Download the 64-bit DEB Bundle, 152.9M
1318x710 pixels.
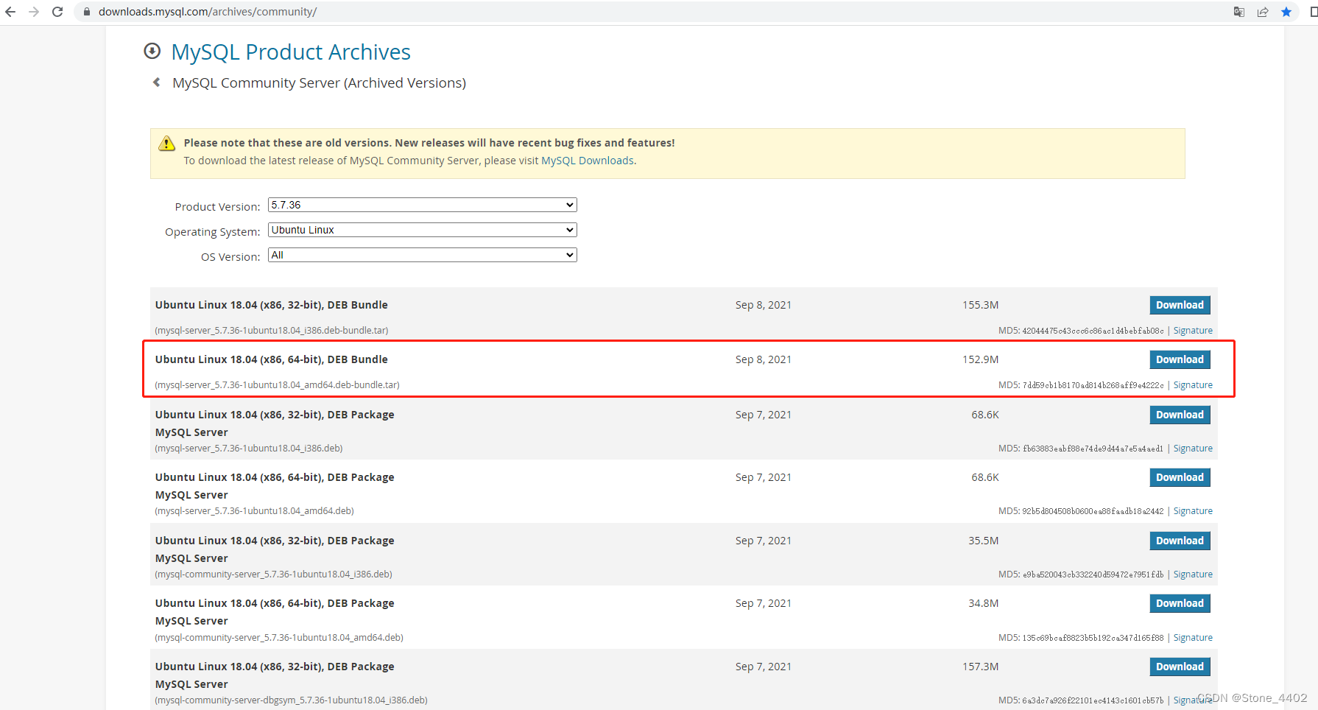coord(1180,359)
